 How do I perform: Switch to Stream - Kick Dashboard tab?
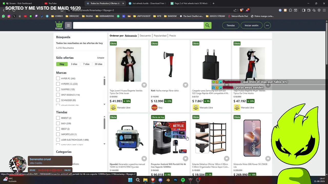[x=20, y=3]
